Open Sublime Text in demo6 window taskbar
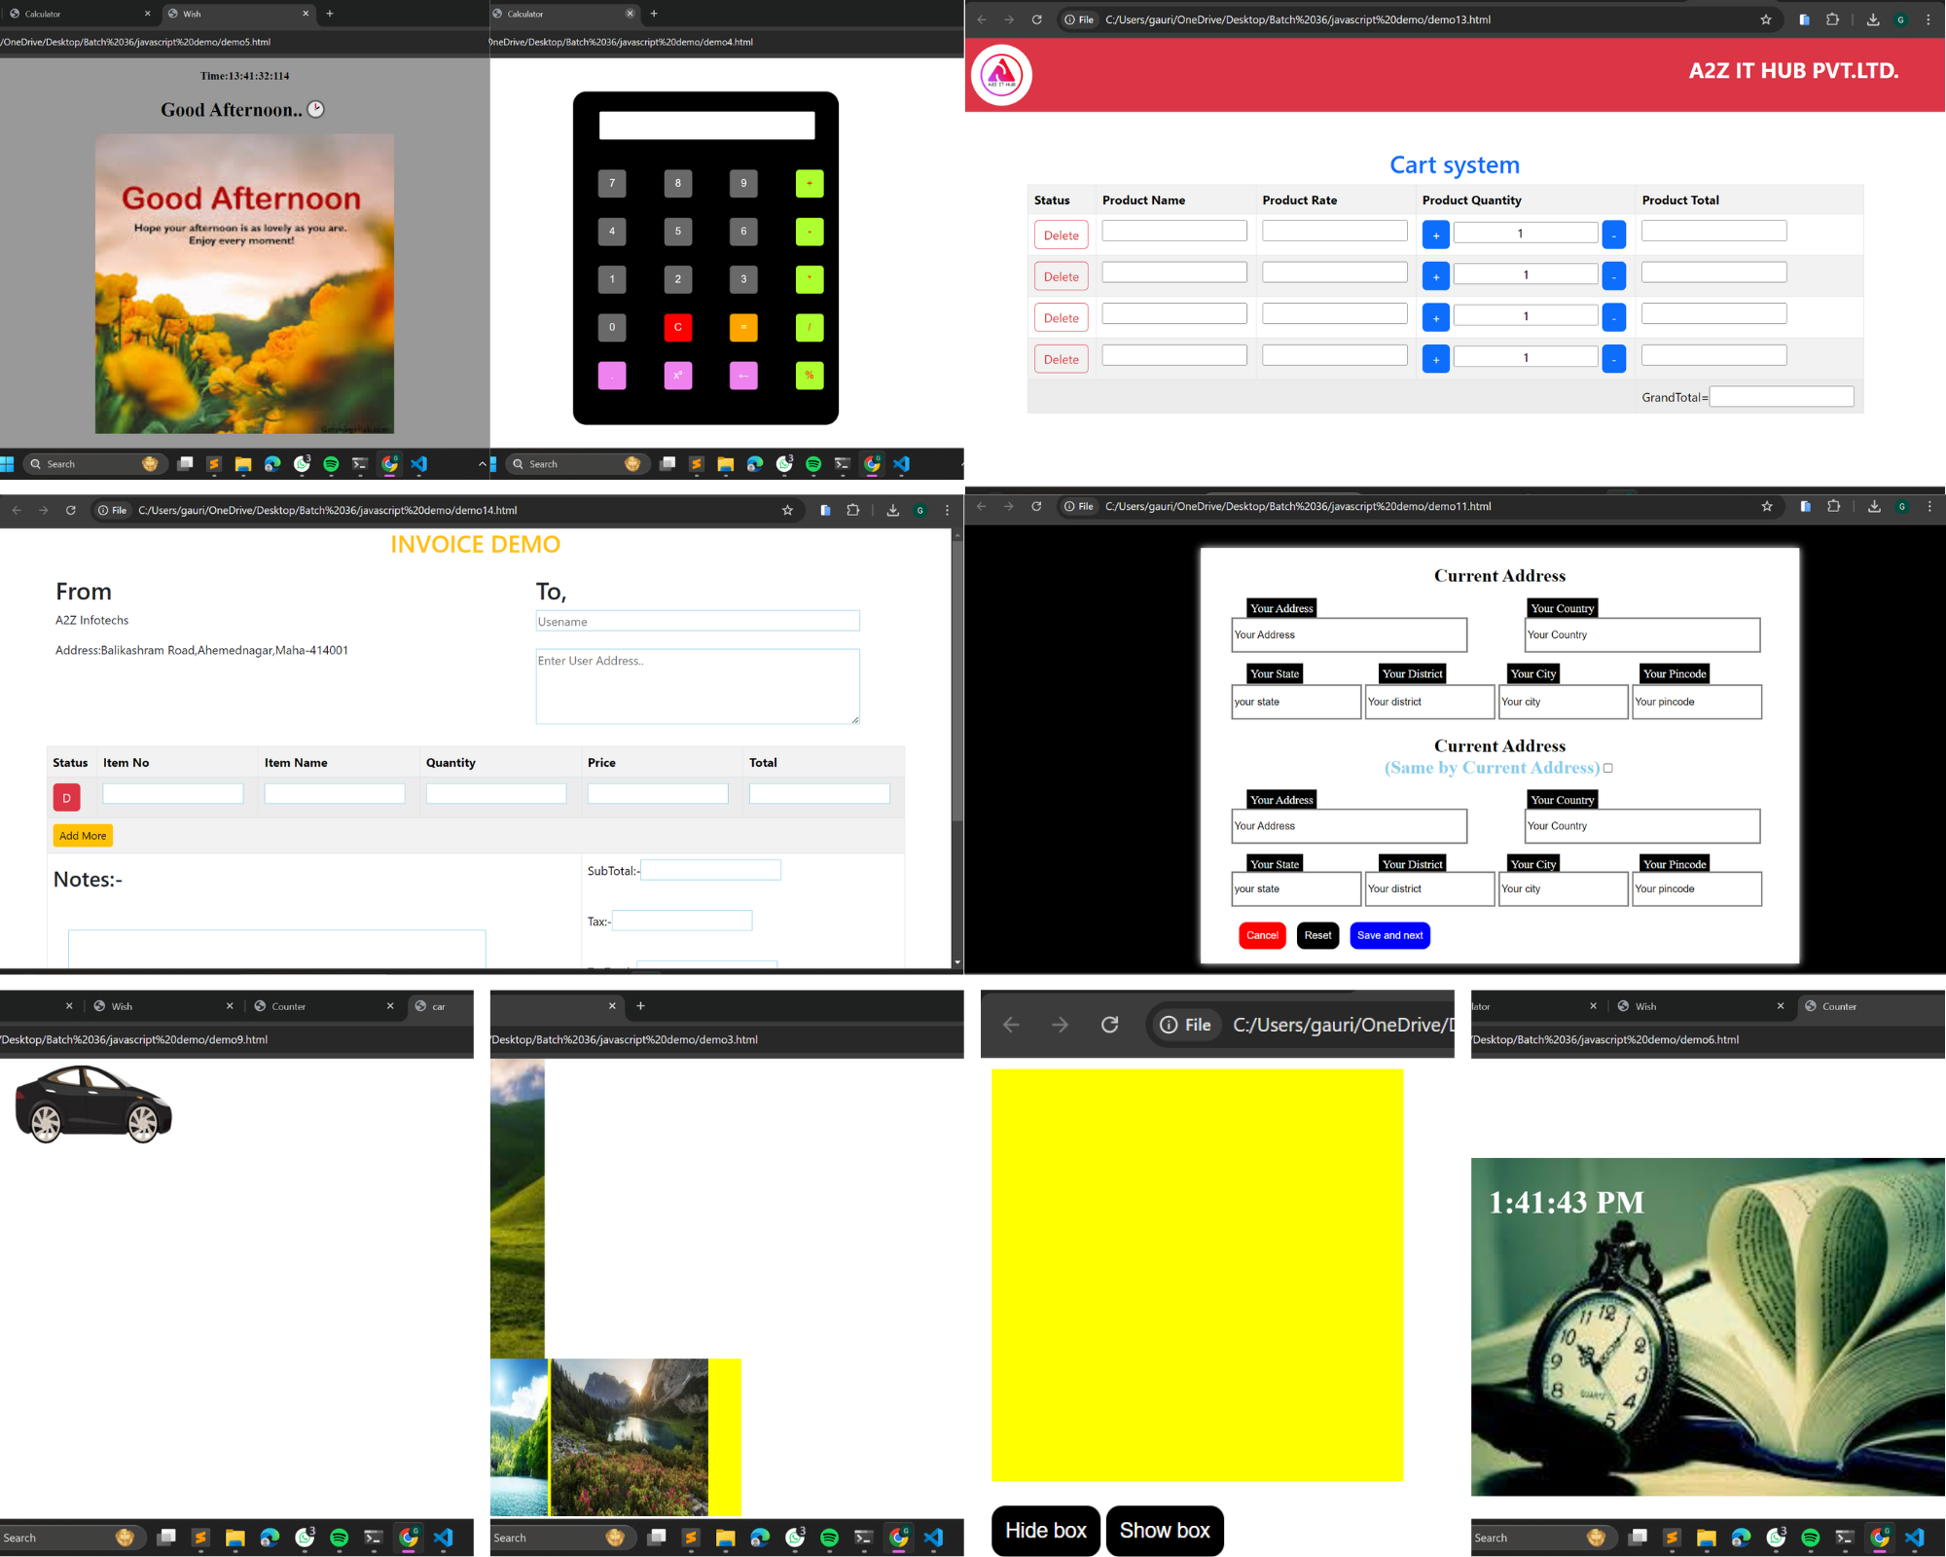Screen dimensions: 1946x1557 click(1672, 1538)
